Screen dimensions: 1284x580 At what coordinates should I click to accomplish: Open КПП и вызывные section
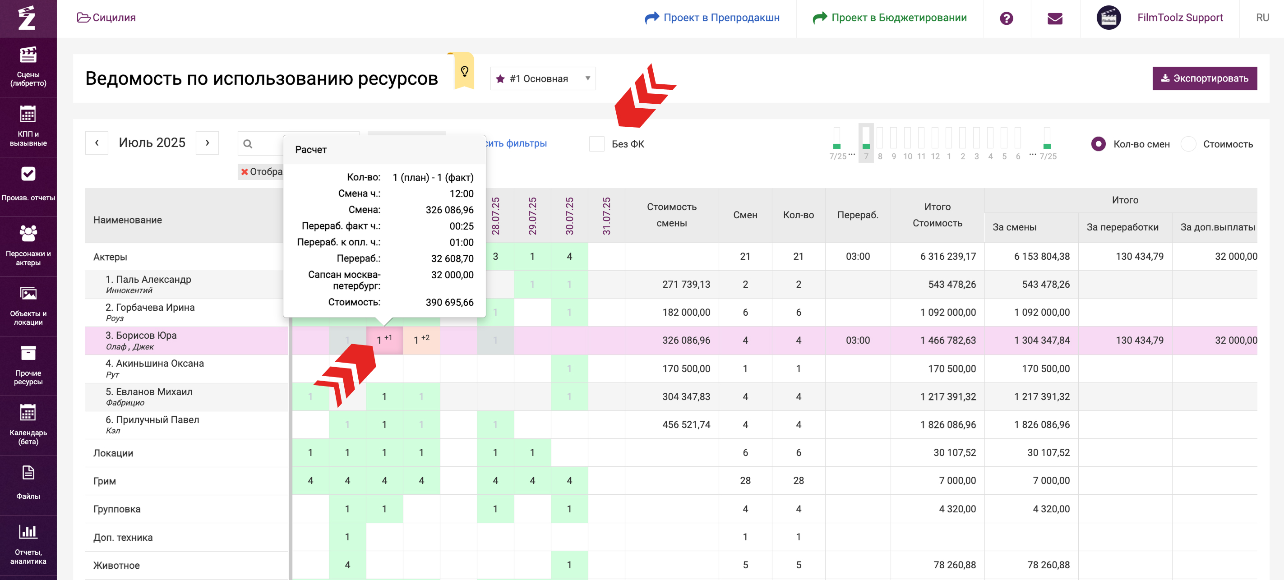(28, 127)
